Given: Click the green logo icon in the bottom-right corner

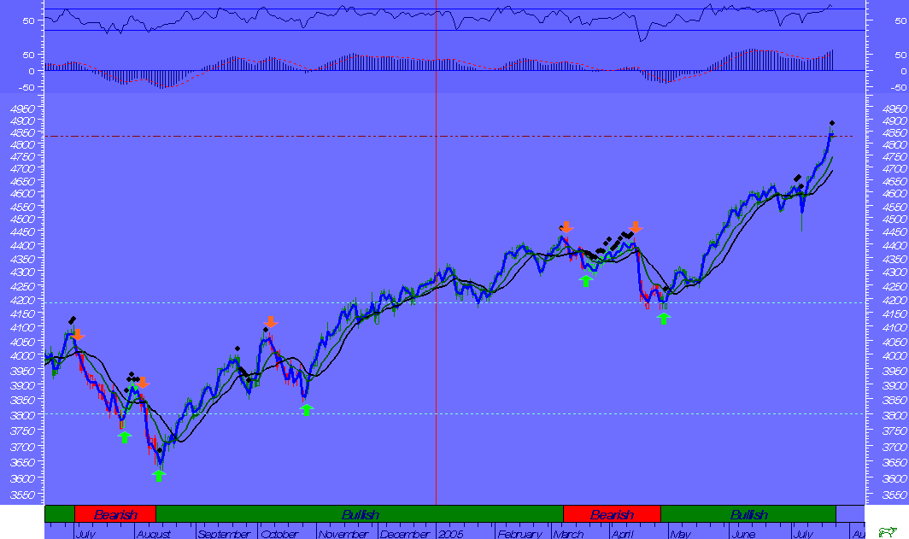Looking at the screenshot, I should pos(889,530).
